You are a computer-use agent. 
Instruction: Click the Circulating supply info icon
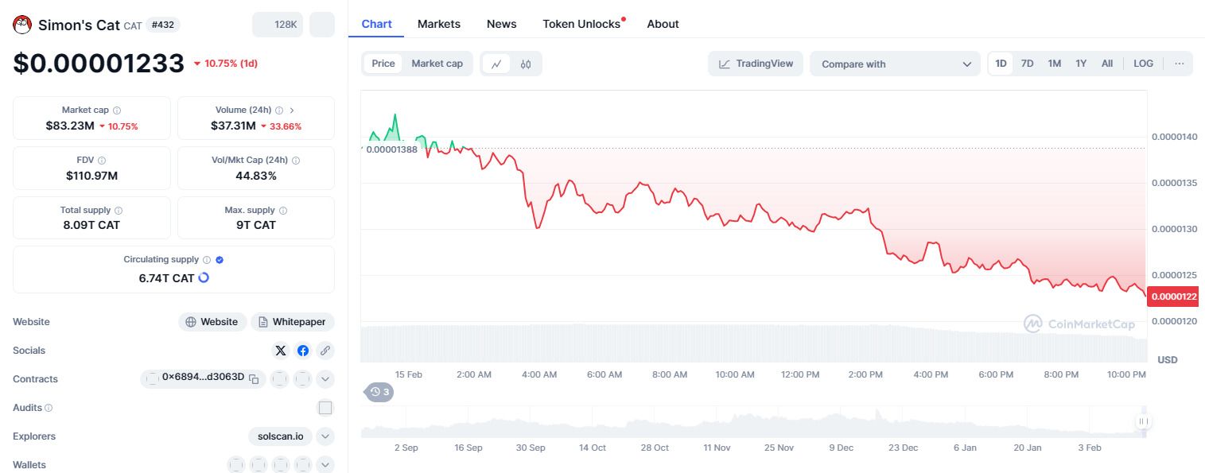(207, 260)
